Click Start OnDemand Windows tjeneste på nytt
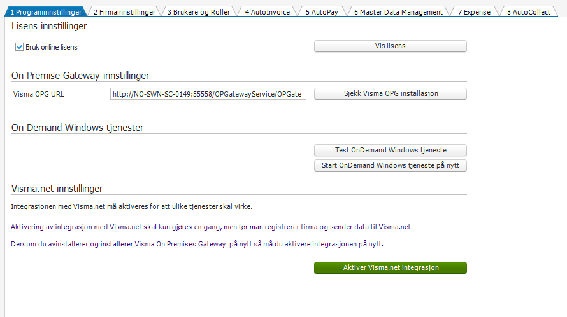This screenshot has height=317, width=567. pyautogui.click(x=390, y=166)
